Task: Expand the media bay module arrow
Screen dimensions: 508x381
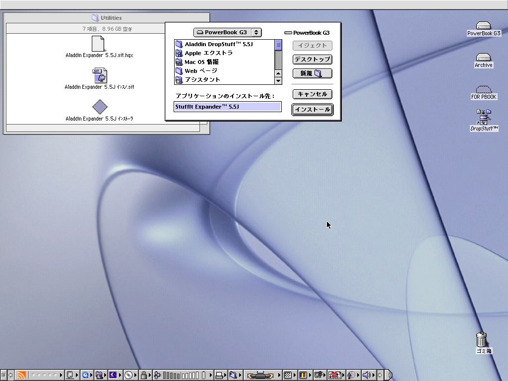Action: tap(279, 375)
